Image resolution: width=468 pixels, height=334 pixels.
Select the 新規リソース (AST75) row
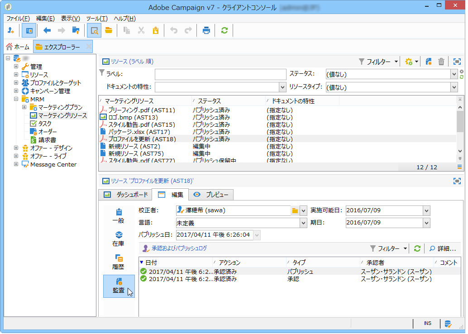[x=277, y=153]
